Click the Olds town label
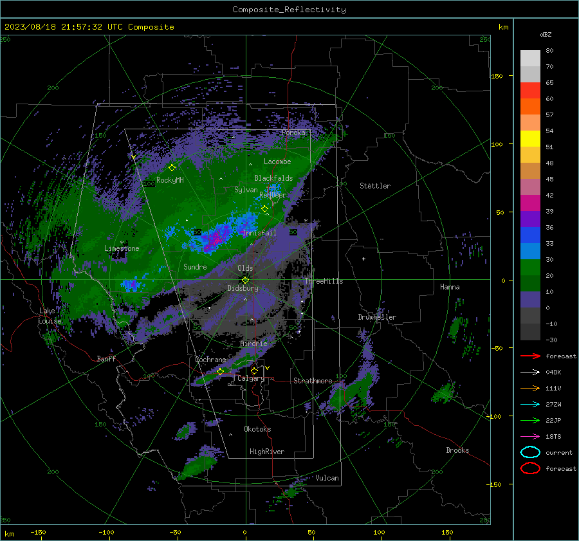 click(245, 268)
